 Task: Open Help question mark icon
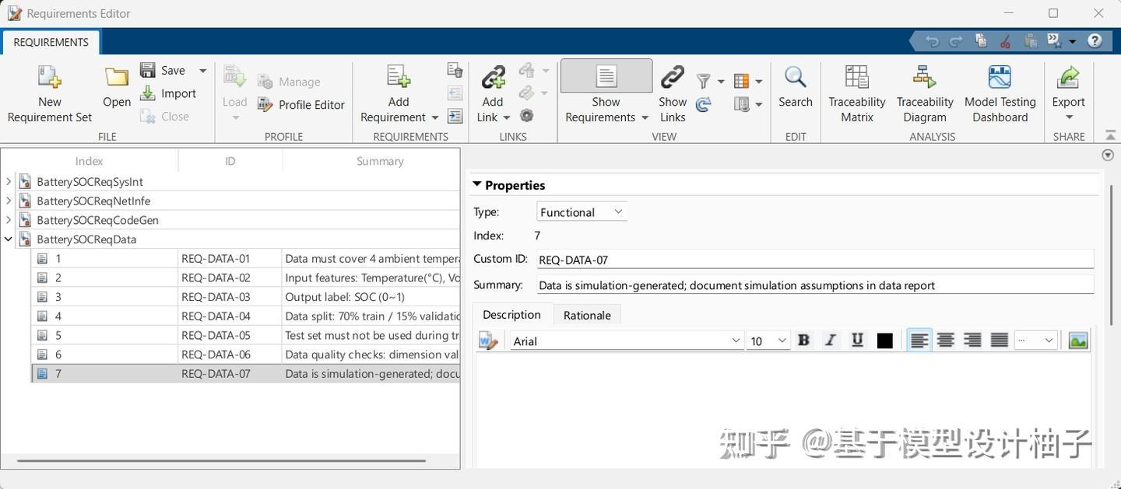click(1095, 41)
